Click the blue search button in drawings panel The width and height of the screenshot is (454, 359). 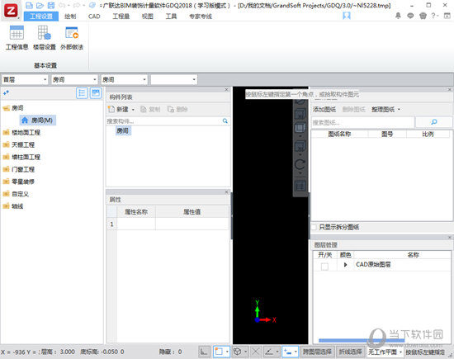433,122
